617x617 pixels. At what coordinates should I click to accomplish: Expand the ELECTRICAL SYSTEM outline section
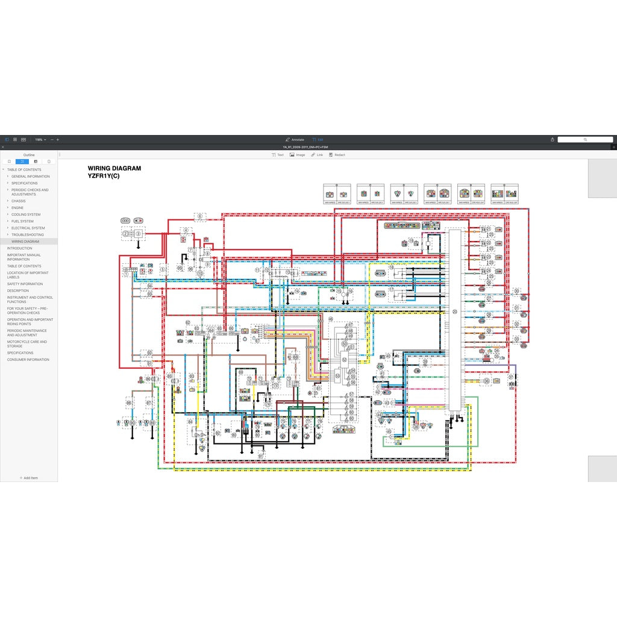tap(8, 228)
